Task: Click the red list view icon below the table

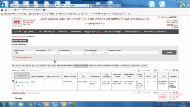Action: (x=177, y=92)
